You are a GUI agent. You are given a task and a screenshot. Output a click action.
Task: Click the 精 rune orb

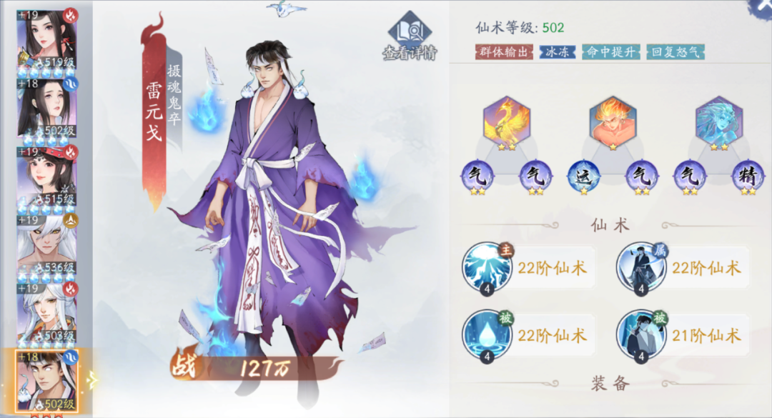pos(748,176)
